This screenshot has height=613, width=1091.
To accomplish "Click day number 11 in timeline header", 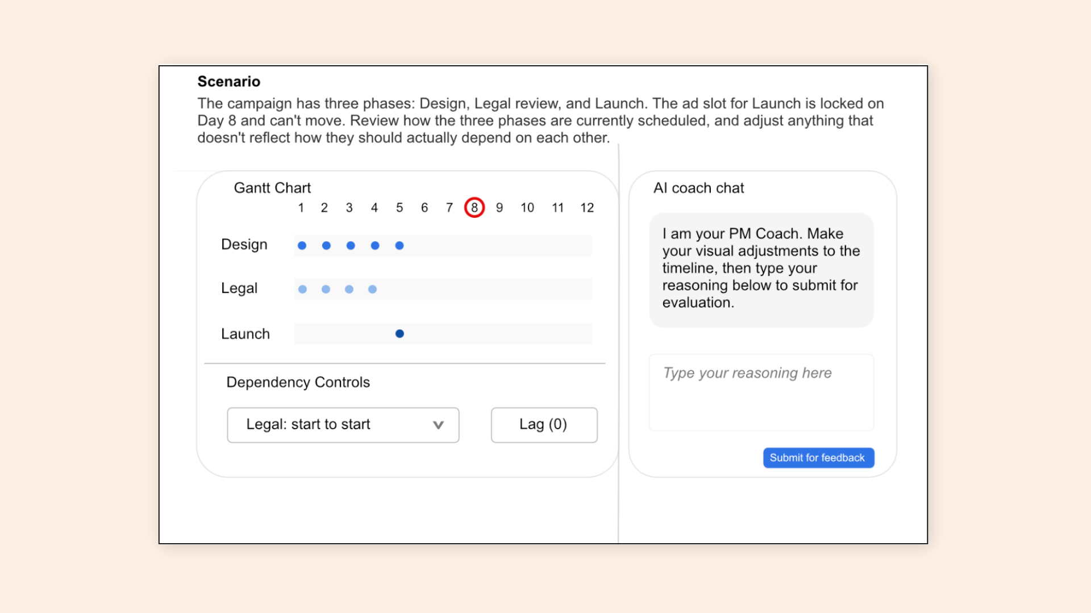I will [x=558, y=208].
